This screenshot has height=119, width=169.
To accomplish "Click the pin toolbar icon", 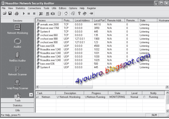I will 91,13.
